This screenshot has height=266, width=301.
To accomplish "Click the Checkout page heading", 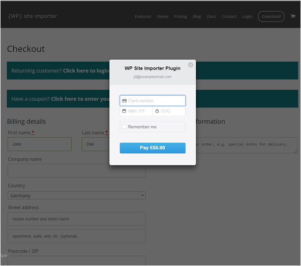I will click(26, 49).
